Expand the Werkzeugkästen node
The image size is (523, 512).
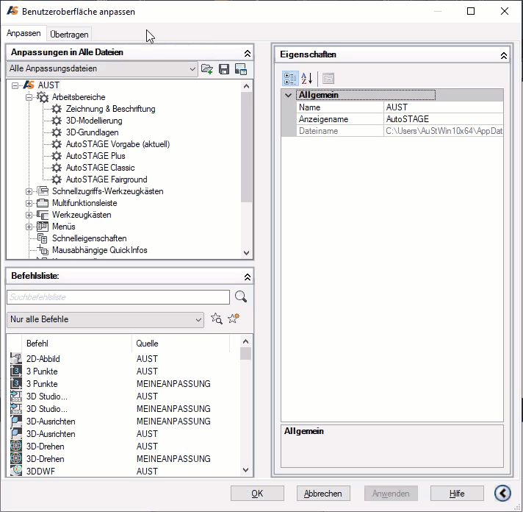[29, 215]
